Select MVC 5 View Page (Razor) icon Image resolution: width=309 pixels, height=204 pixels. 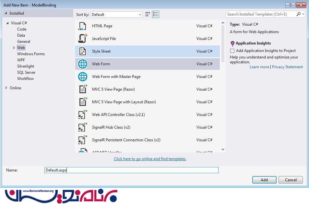(x=83, y=89)
